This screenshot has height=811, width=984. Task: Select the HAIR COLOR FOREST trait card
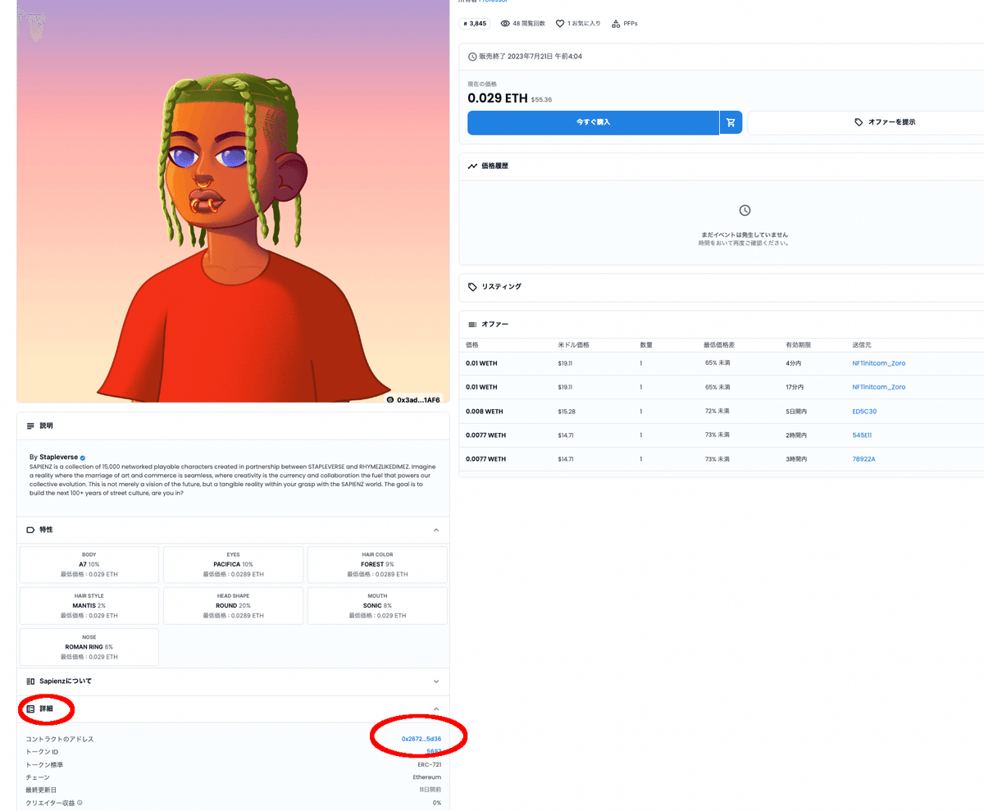(377, 564)
